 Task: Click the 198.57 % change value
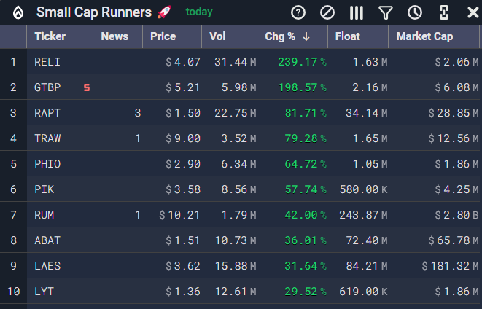point(302,87)
